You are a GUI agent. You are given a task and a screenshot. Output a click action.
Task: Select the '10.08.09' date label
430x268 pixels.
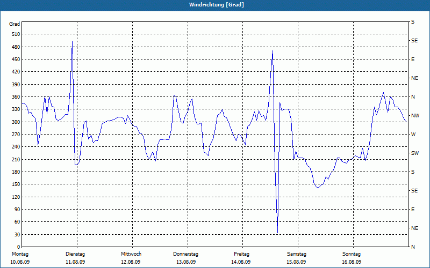click(x=20, y=262)
